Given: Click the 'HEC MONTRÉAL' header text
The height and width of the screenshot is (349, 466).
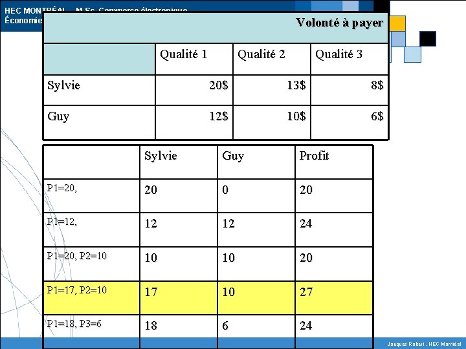Looking at the screenshot, I should click(34, 11).
